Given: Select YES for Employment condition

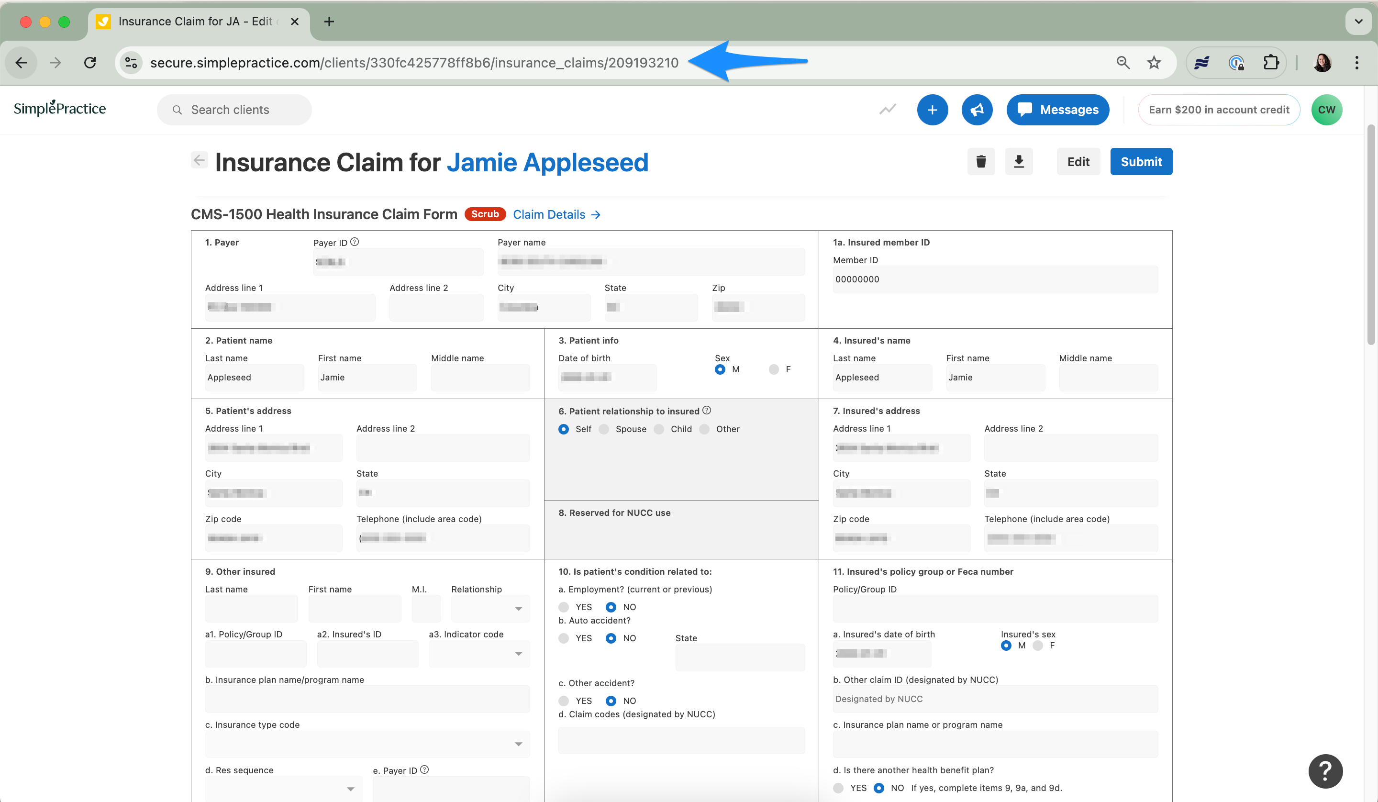Looking at the screenshot, I should [564, 607].
